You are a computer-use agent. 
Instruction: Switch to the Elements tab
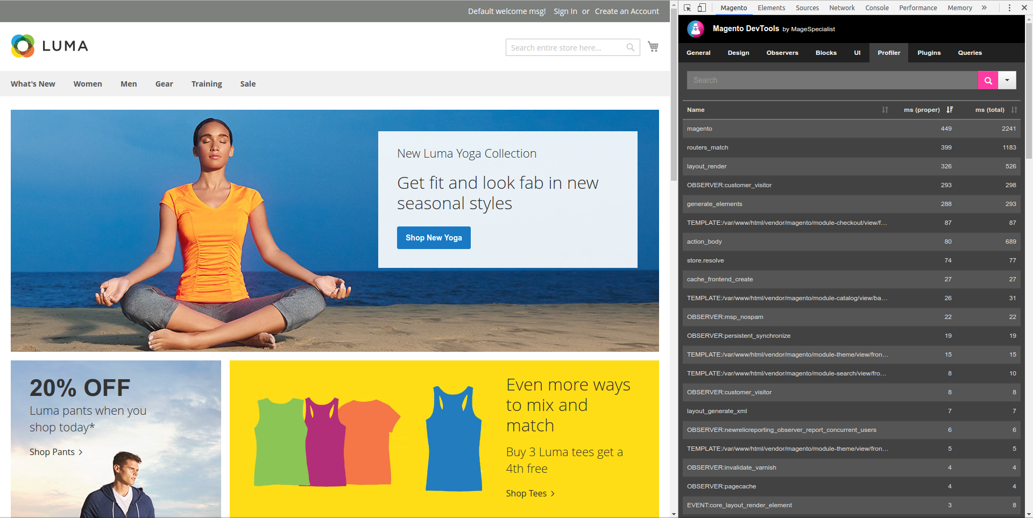click(772, 8)
